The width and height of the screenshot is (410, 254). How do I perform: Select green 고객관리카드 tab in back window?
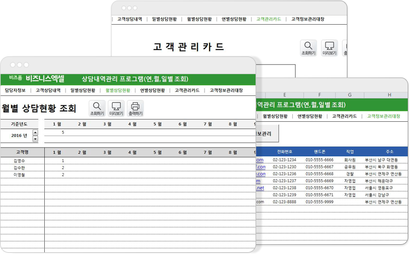coord(268,19)
